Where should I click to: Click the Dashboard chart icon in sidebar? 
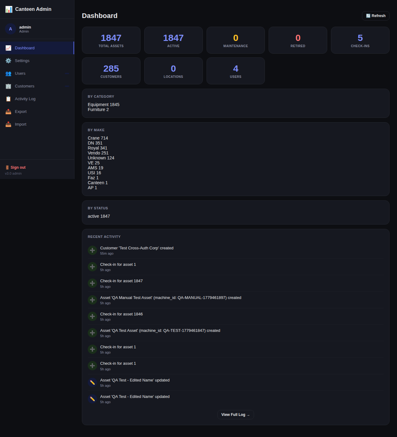point(8,48)
